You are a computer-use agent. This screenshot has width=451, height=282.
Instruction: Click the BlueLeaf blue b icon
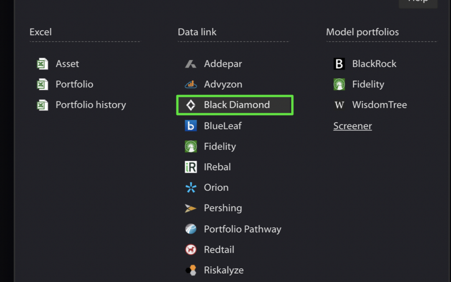pyautogui.click(x=191, y=126)
